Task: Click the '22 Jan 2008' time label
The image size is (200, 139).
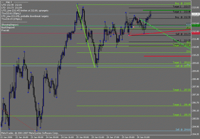Action: click(6, 137)
